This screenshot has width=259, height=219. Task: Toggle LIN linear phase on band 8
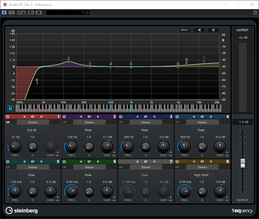pyautogui.click(x=177, y=167)
